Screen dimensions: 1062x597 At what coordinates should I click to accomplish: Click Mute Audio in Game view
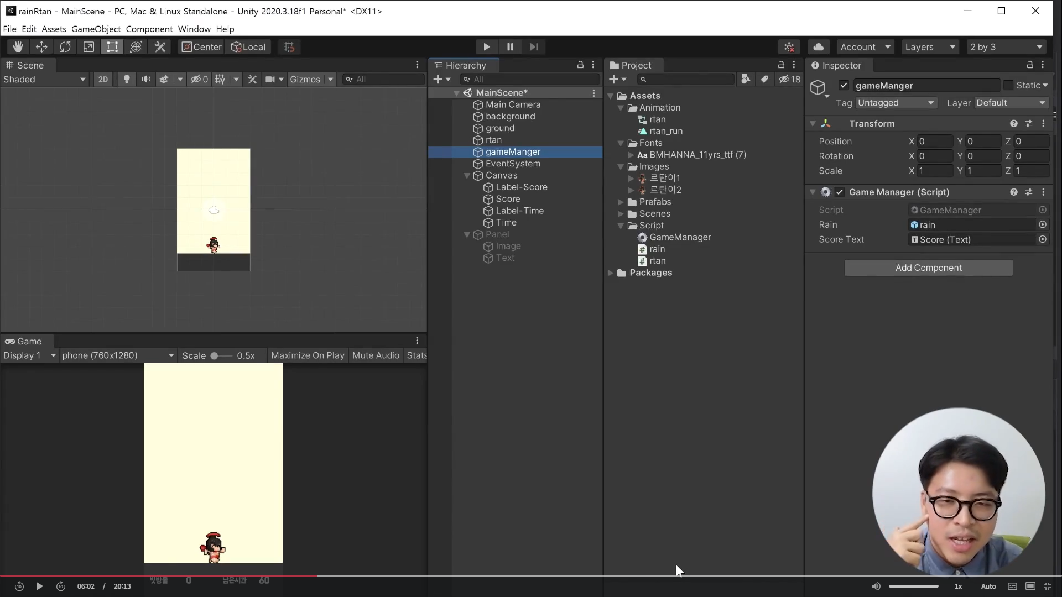click(x=376, y=355)
